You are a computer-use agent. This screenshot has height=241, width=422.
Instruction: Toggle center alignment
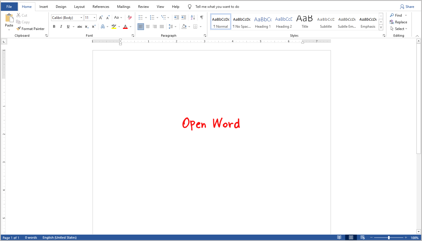(148, 27)
